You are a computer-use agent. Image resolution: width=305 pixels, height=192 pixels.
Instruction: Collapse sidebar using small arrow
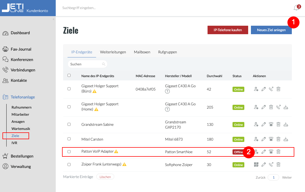point(53,19)
